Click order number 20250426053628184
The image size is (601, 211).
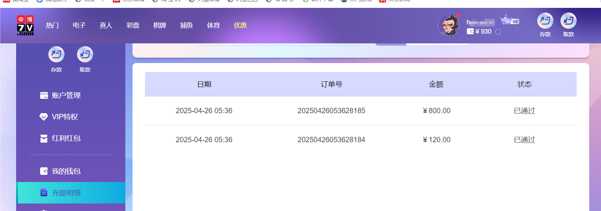point(331,140)
